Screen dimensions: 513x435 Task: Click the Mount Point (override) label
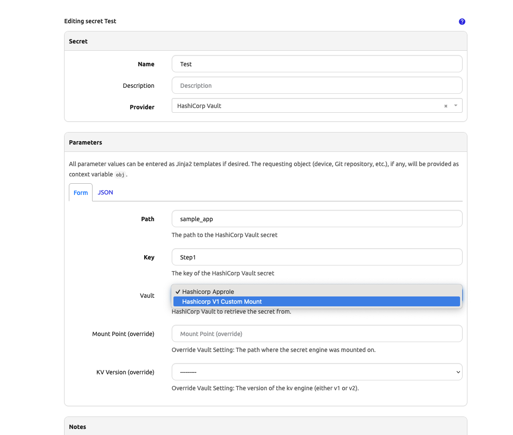click(x=123, y=334)
